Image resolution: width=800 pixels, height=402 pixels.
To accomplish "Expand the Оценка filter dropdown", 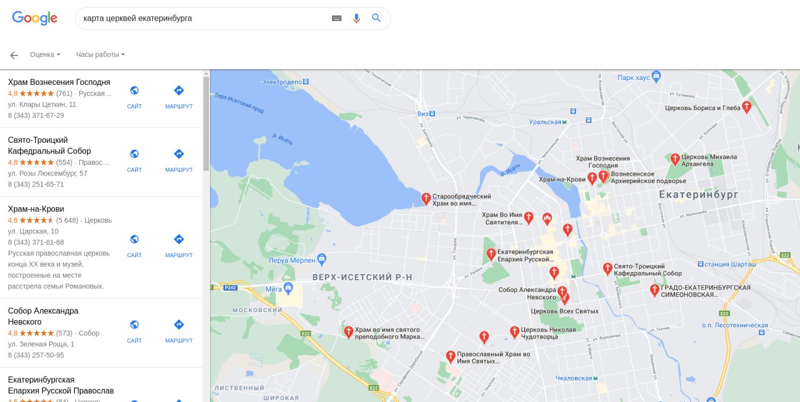I will (x=45, y=54).
